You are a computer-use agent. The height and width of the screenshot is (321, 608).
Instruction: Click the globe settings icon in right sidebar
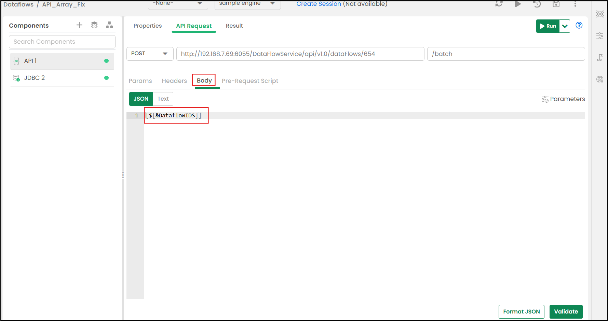point(600,79)
